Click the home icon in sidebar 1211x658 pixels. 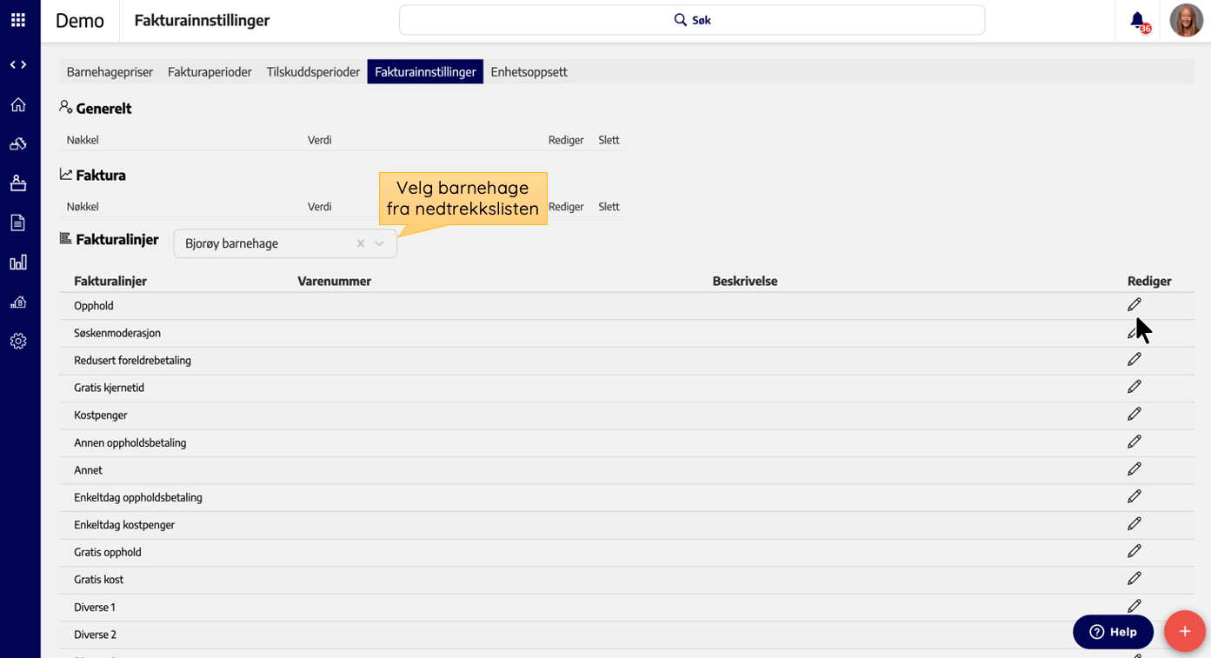pyautogui.click(x=18, y=105)
